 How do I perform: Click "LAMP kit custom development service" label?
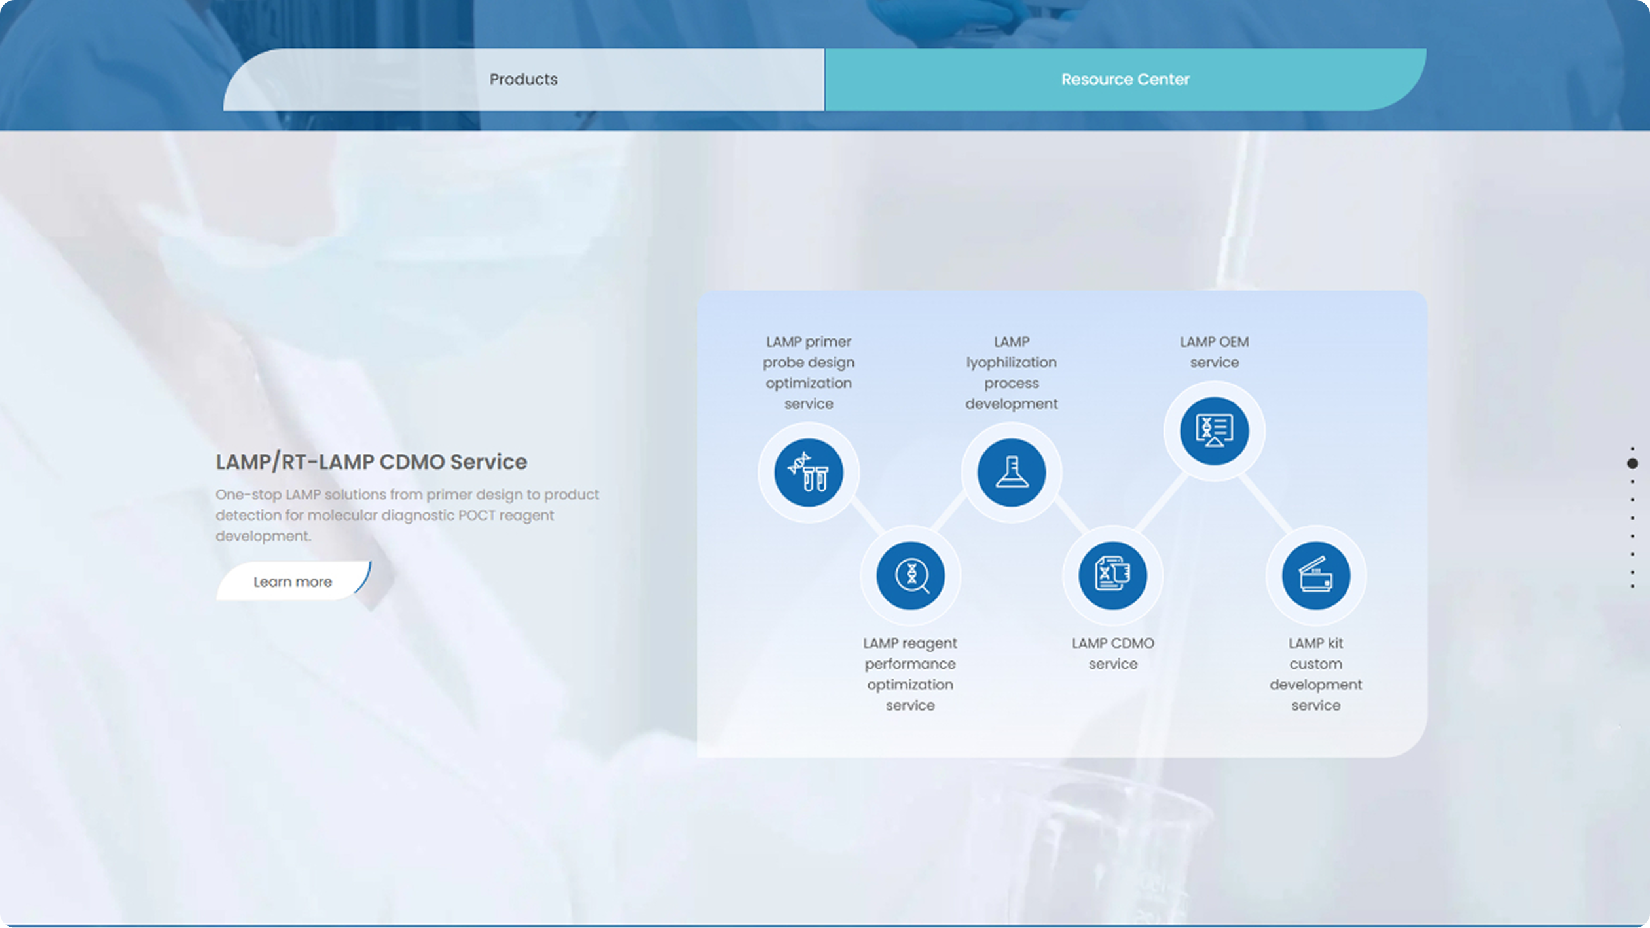(1315, 673)
